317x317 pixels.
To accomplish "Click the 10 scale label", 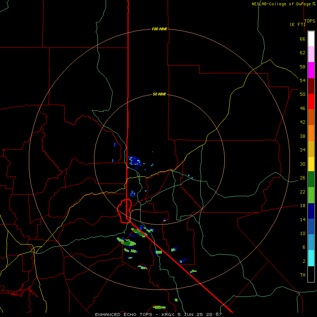I will point(303,233).
